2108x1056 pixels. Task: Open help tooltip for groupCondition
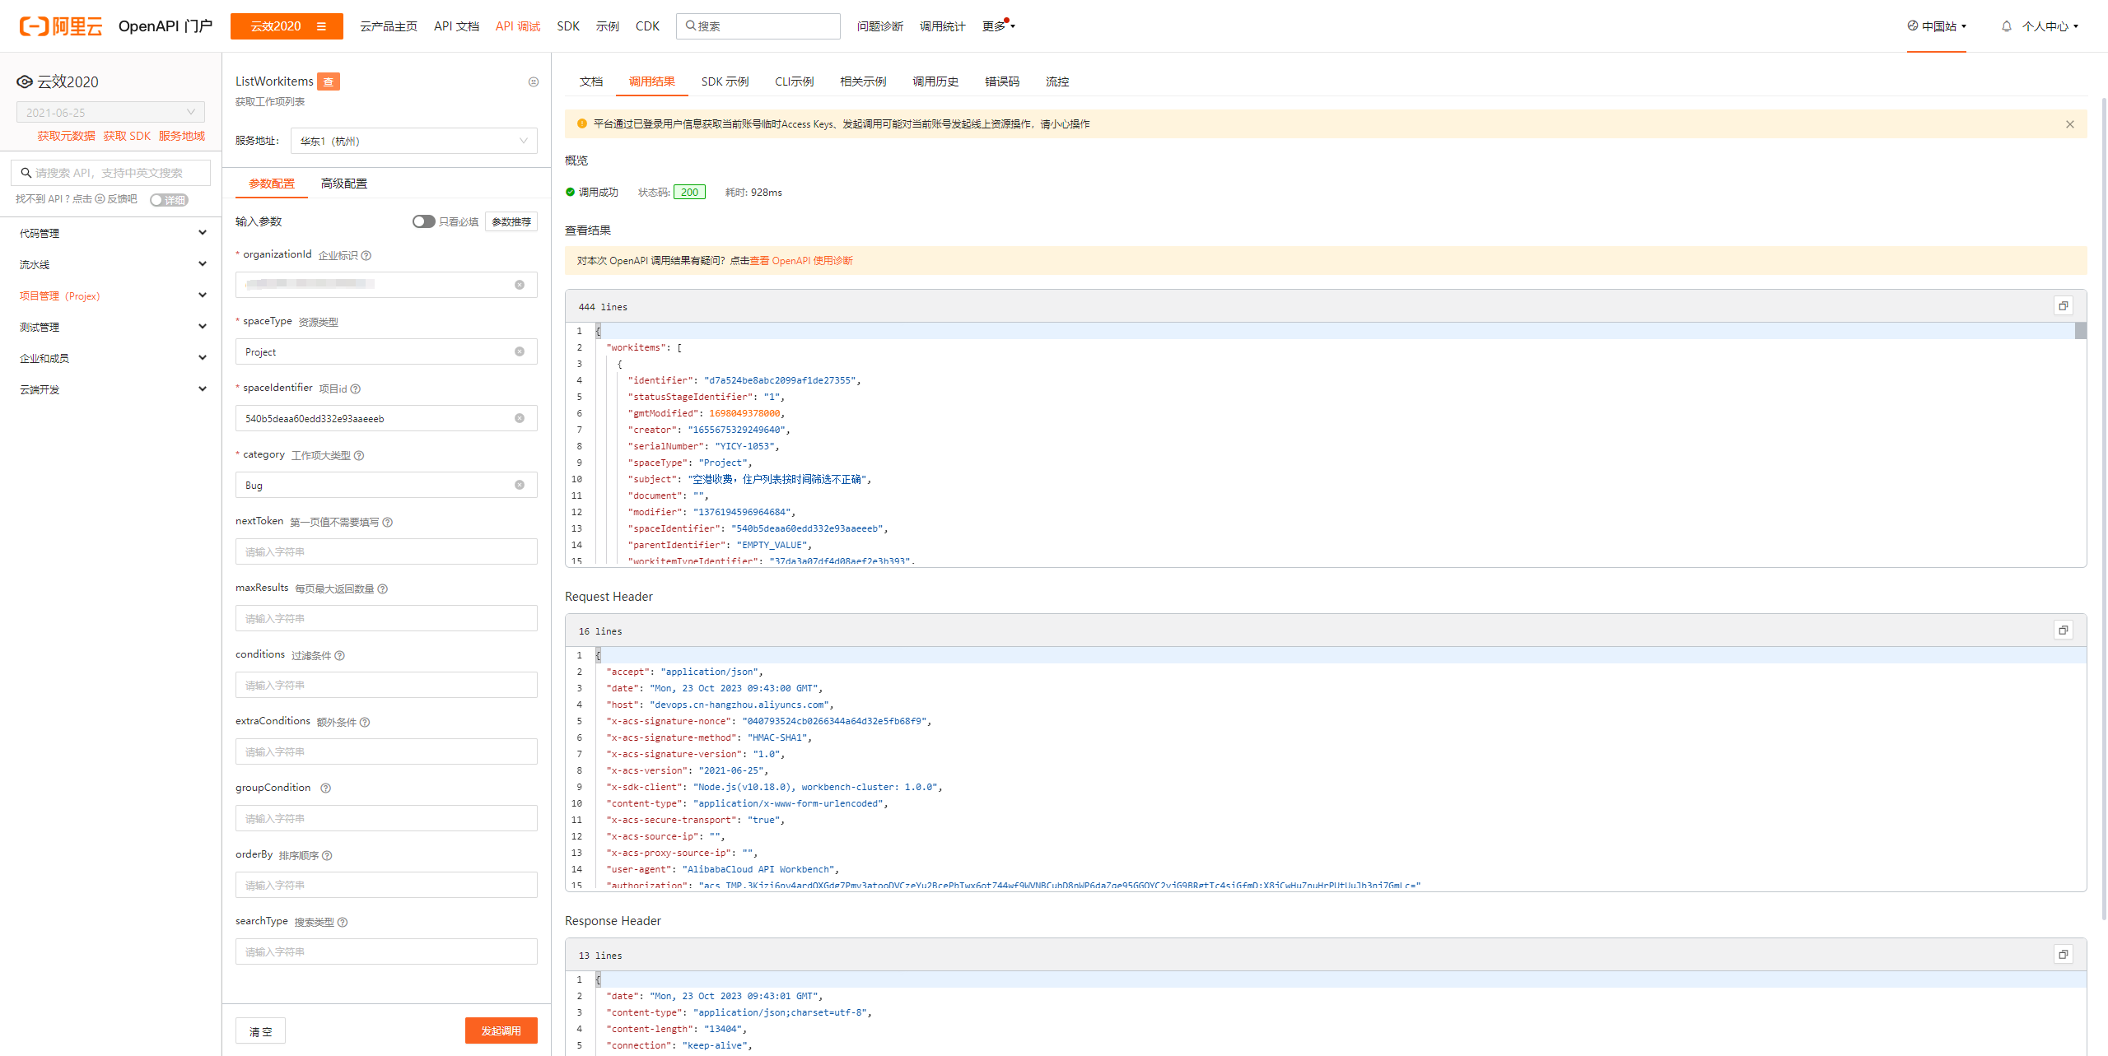326,788
